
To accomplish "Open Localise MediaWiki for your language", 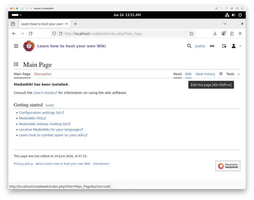I will point(51,130).
